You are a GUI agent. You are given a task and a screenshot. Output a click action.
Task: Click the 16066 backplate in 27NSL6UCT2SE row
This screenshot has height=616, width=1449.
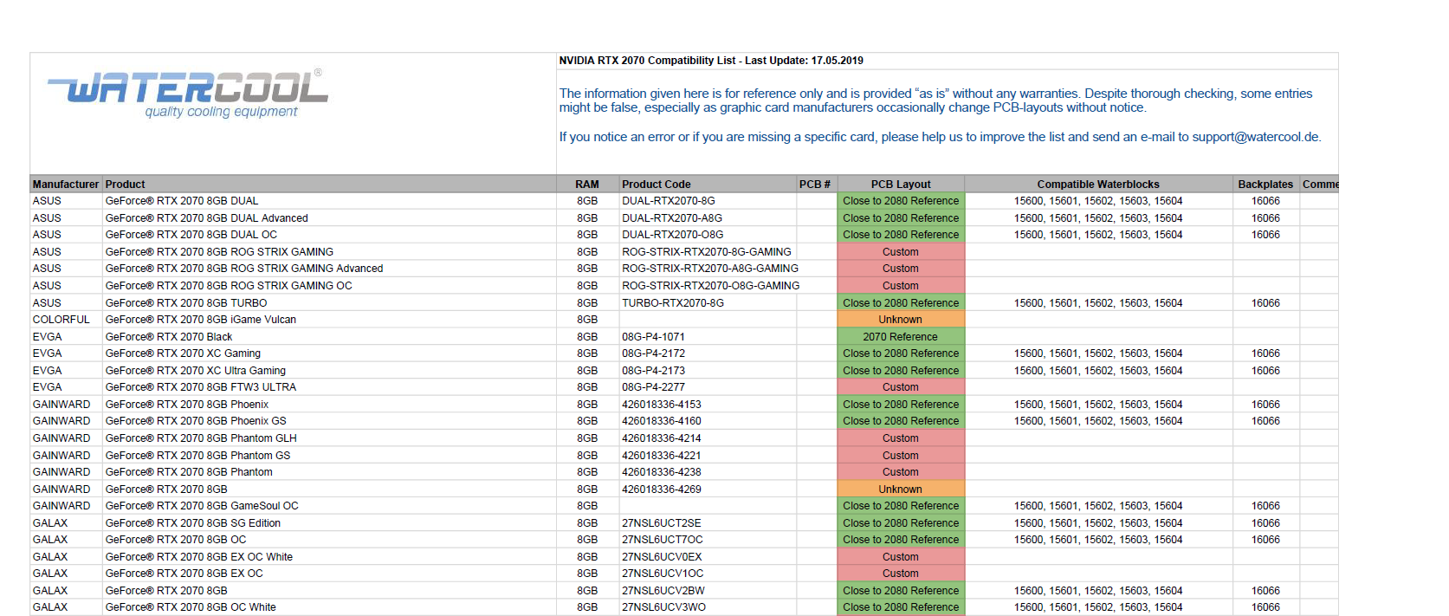1265,523
